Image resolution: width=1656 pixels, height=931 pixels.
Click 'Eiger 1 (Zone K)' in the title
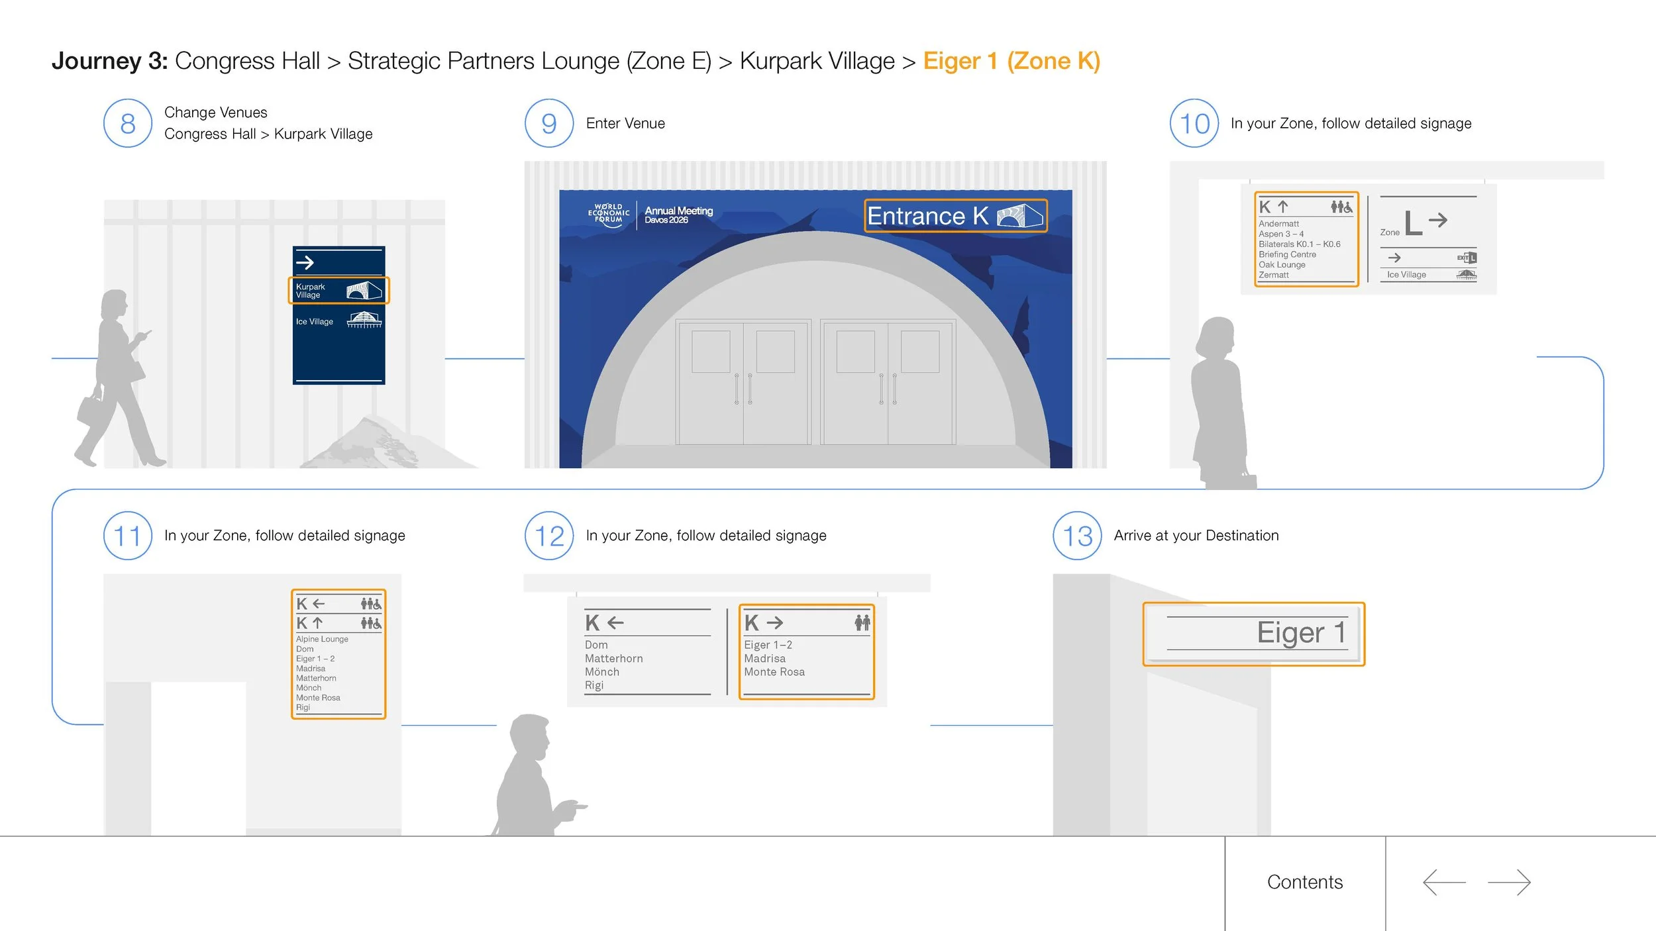pyautogui.click(x=1011, y=61)
